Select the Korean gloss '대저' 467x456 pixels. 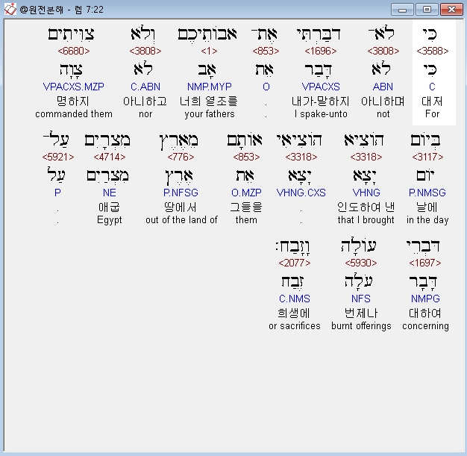(432, 101)
